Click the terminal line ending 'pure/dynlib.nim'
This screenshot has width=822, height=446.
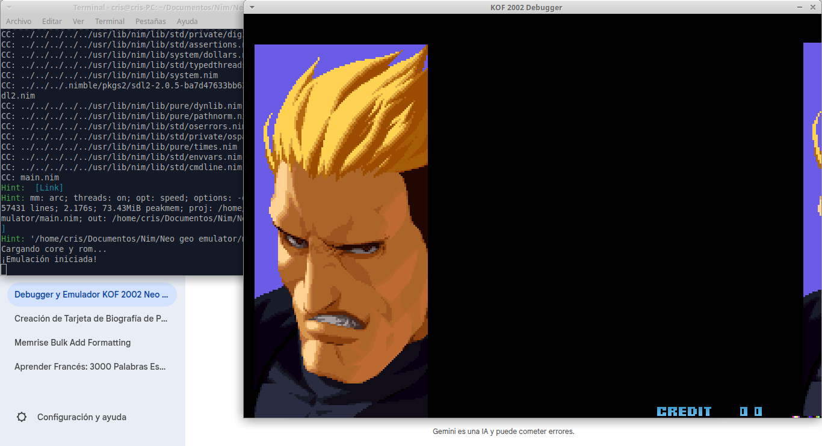[122, 106]
